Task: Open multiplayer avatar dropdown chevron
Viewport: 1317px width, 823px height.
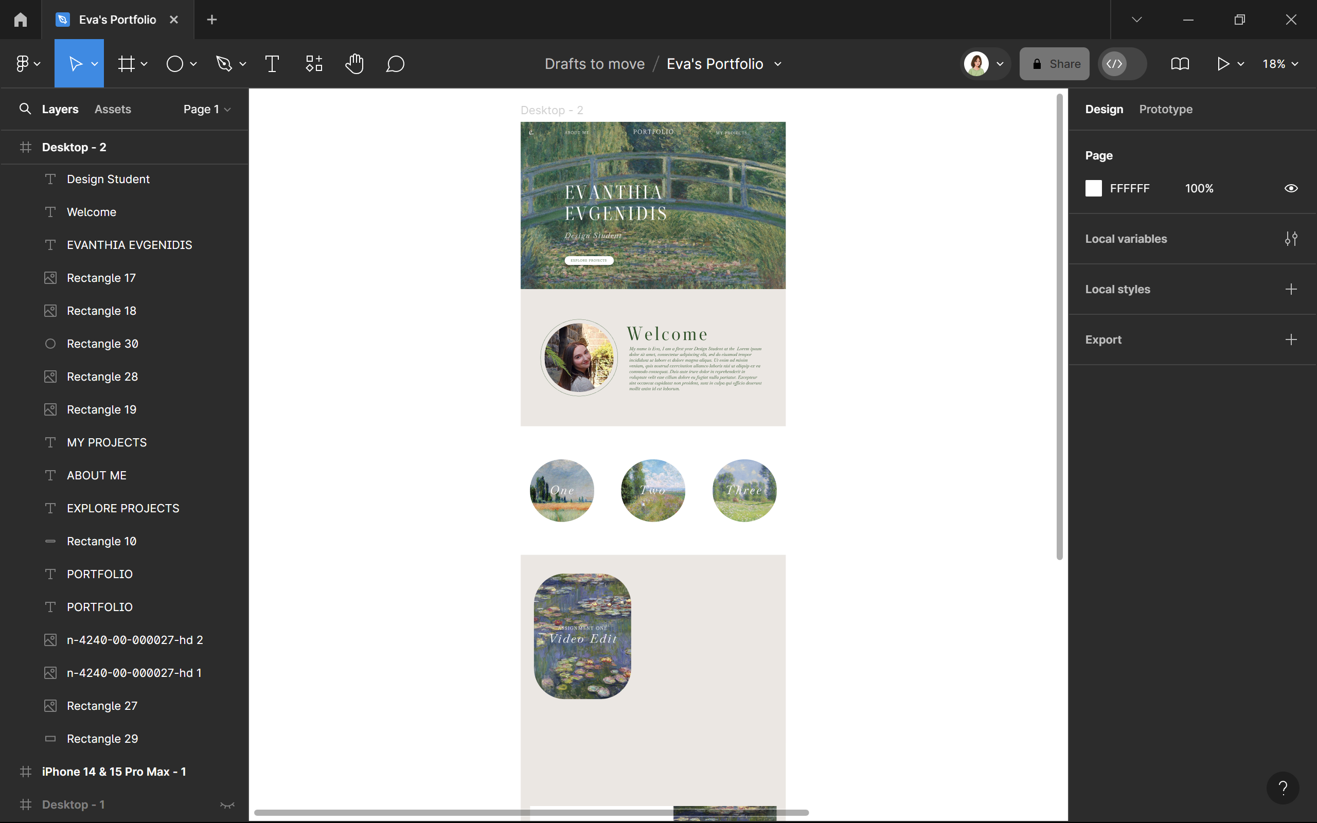Action: point(1000,64)
